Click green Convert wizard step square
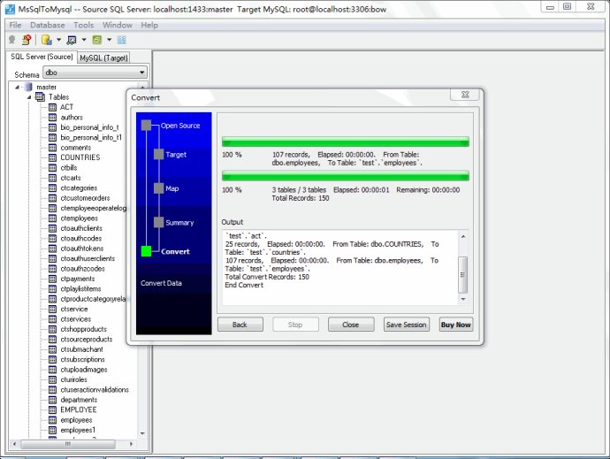Screen dimensions: 610x459 [146, 251]
